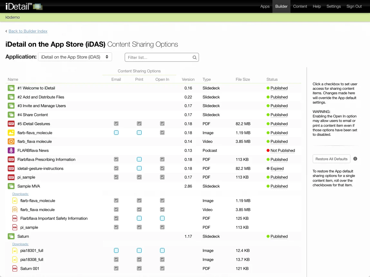The height and width of the screenshot is (277, 370).
Task: Click into the Filter list search field
Action: [x=159, y=58]
